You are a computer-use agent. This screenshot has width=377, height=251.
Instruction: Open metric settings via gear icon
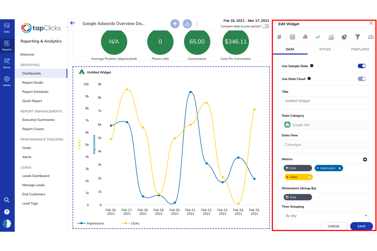point(365,159)
